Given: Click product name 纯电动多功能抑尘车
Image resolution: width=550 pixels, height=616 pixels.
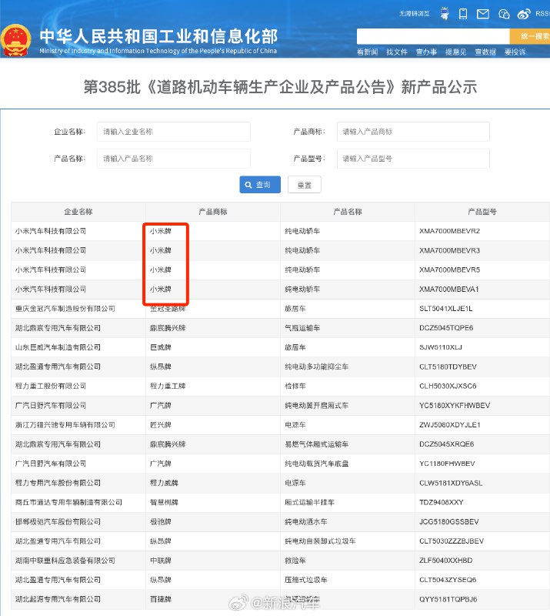Looking at the screenshot, I should point(316,367).
